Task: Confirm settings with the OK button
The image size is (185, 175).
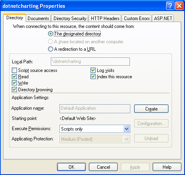Action: click(71, 167)
